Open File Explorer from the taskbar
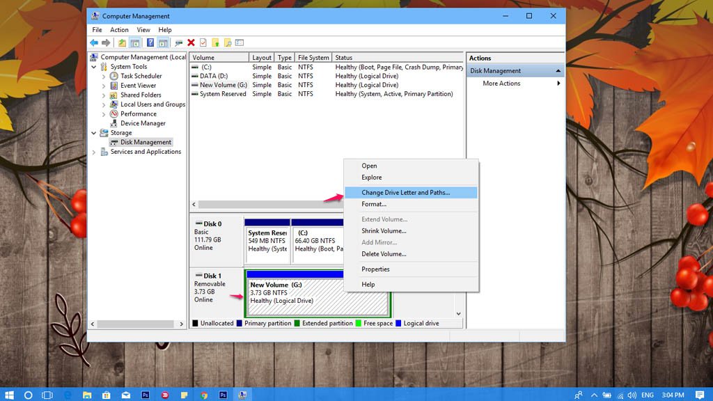This screenshot has width=713, height=401. (x=87, y=395)
